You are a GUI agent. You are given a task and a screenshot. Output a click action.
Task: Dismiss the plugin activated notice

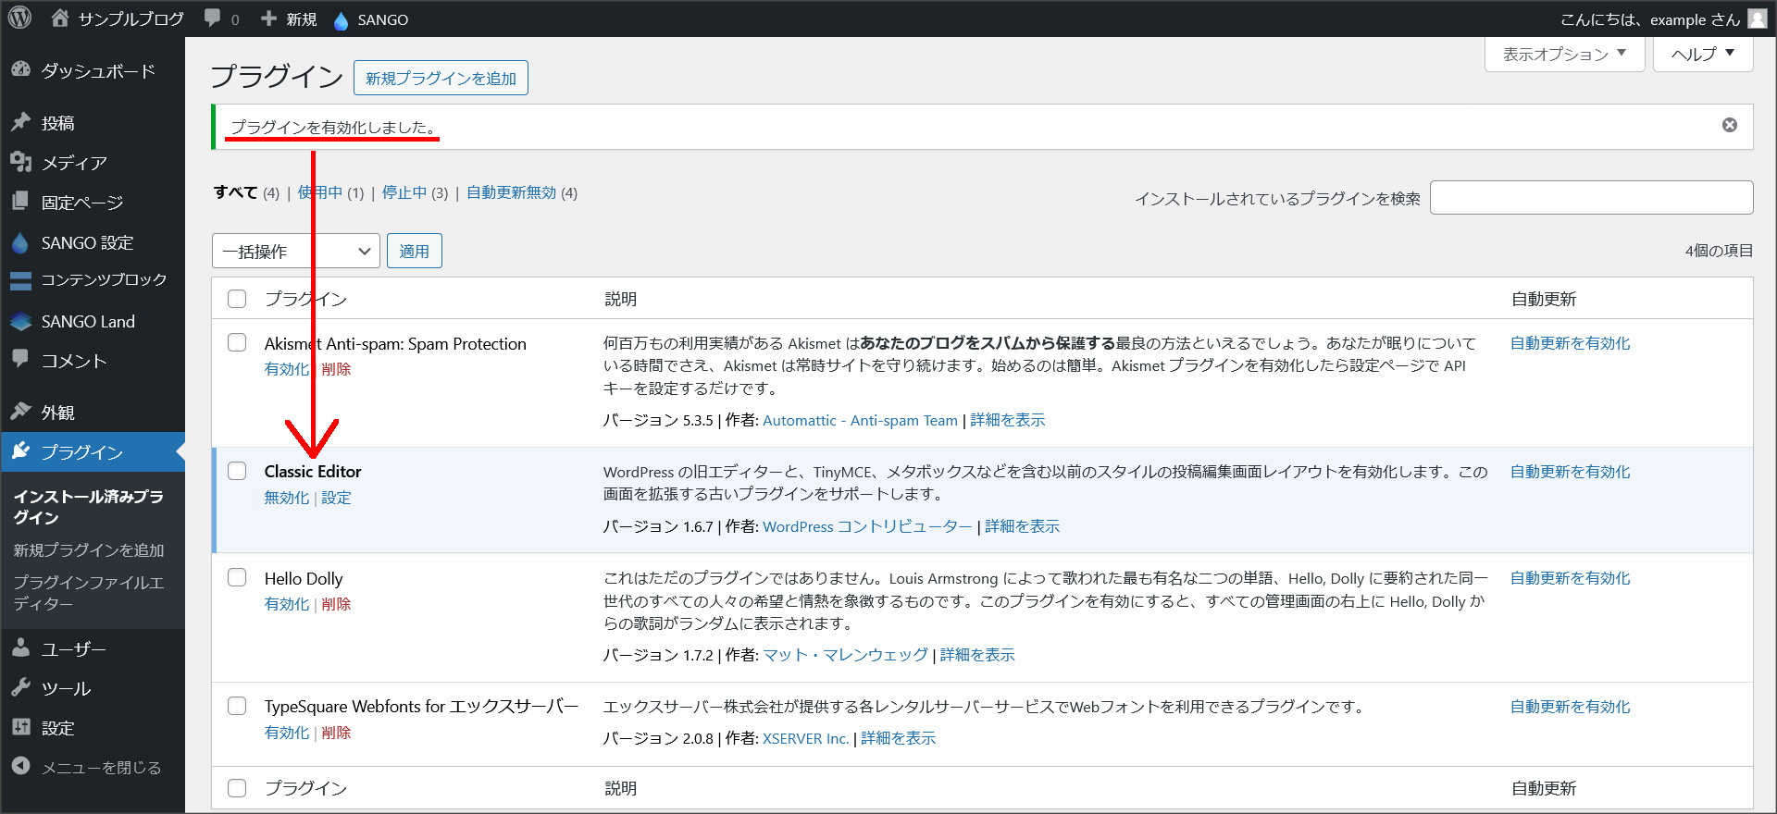click(x=1729, y=126)
